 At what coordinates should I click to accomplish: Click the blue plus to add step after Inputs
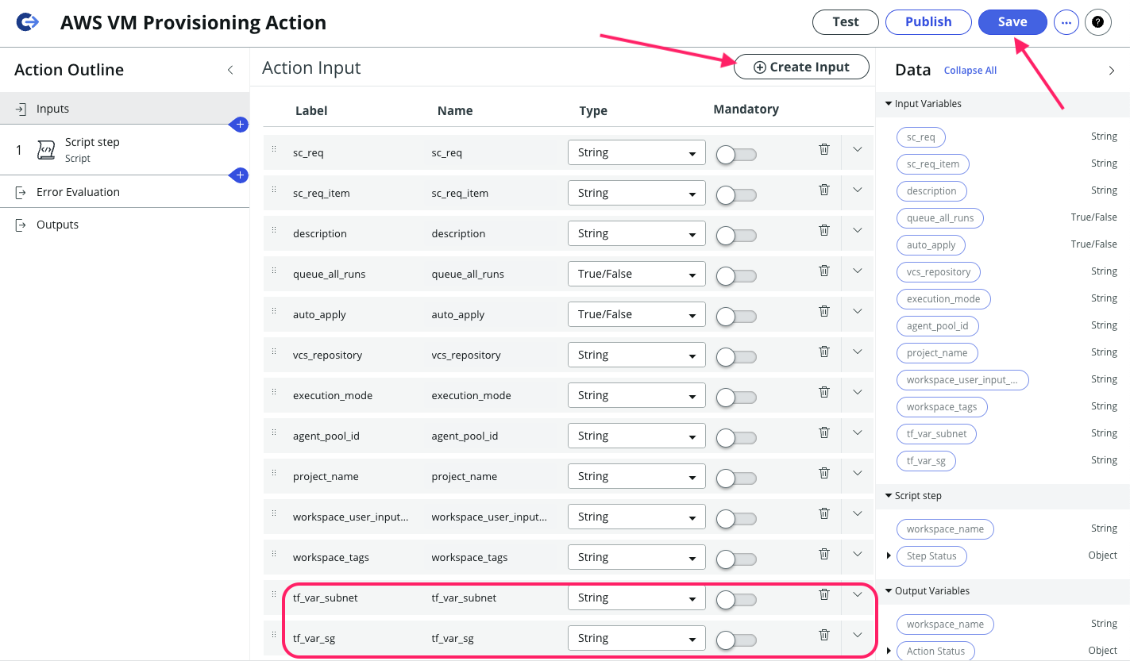239,125
